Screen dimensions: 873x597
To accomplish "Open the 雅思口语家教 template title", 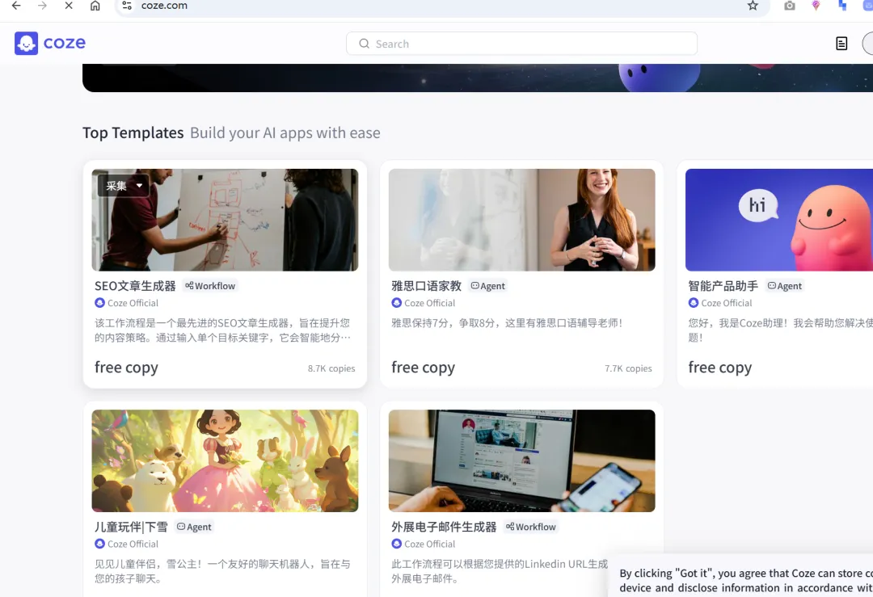I will 427,286.
